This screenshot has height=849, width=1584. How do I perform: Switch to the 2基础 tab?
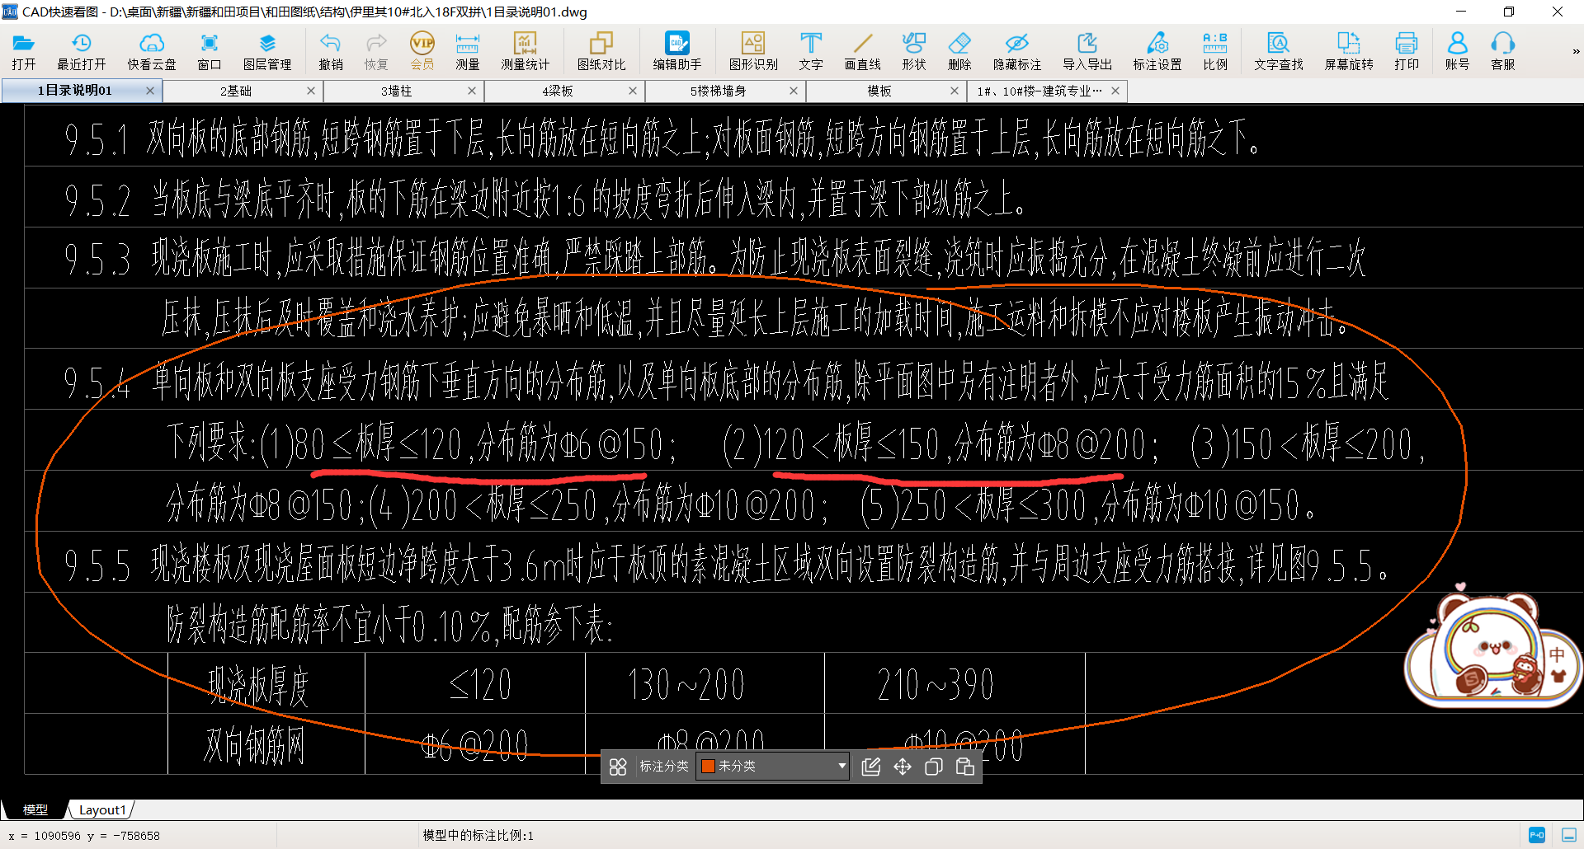pos(236,91)
